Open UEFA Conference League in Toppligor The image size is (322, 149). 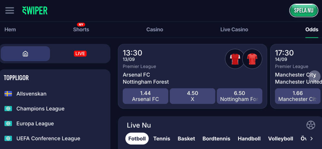tap(48, 138)
